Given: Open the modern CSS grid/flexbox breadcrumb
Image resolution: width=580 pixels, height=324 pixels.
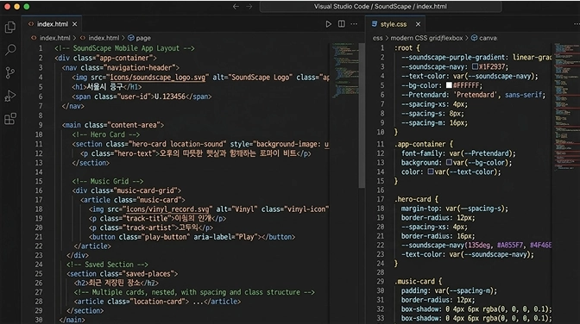Looking at the screenshot, I should 426,38.
